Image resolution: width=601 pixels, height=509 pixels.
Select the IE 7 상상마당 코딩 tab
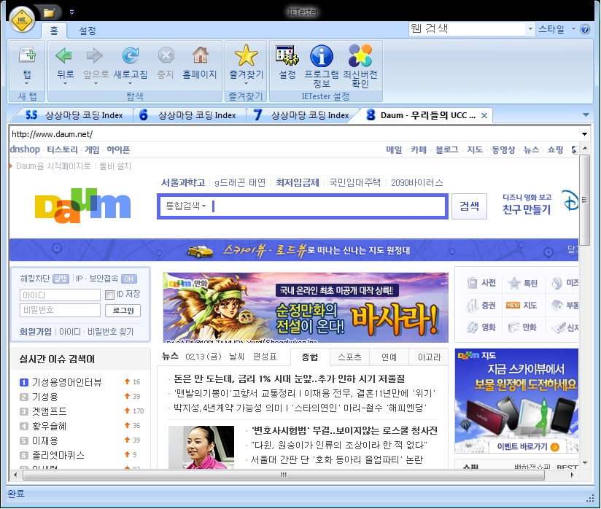tap(301, 115)
